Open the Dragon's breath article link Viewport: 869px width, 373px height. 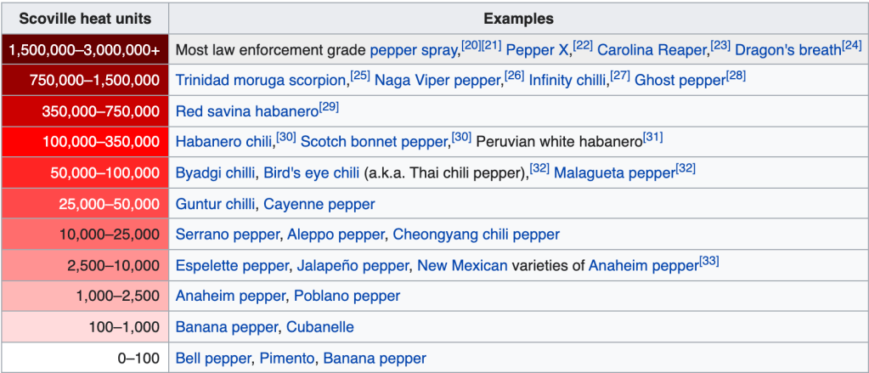click(787, 50)
